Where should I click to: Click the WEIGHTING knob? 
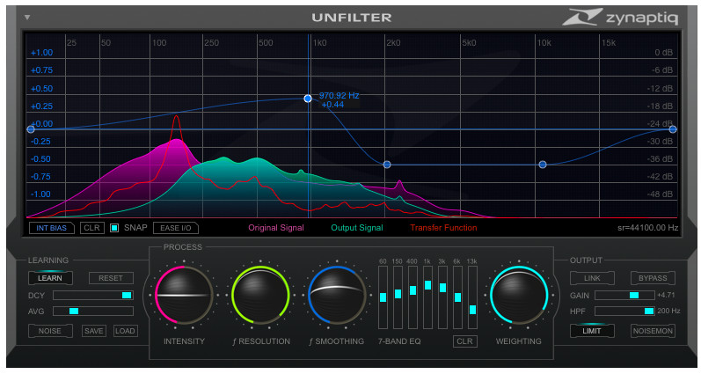[x=519, y=296]
